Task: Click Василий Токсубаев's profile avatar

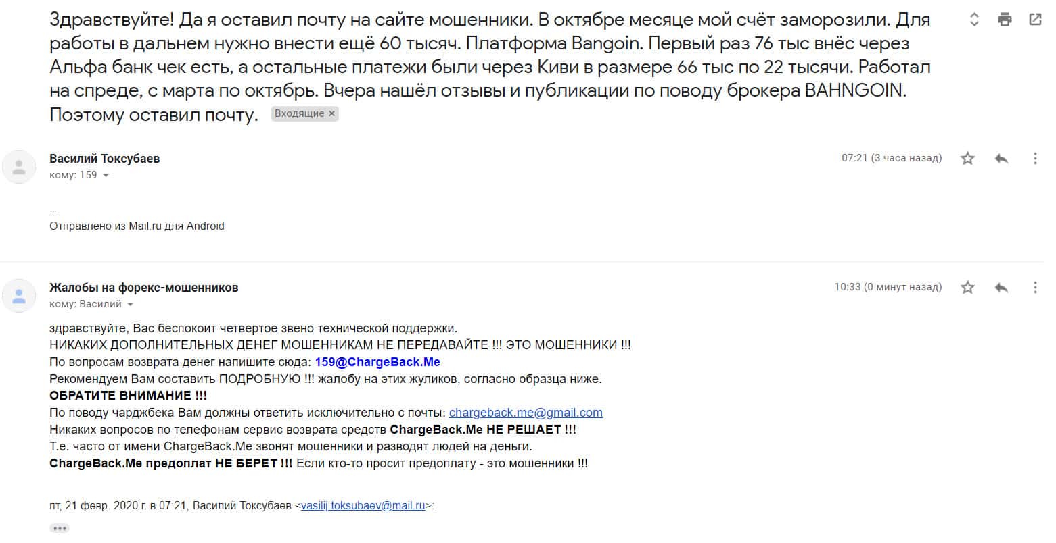Action: click(x=20, y=167)
